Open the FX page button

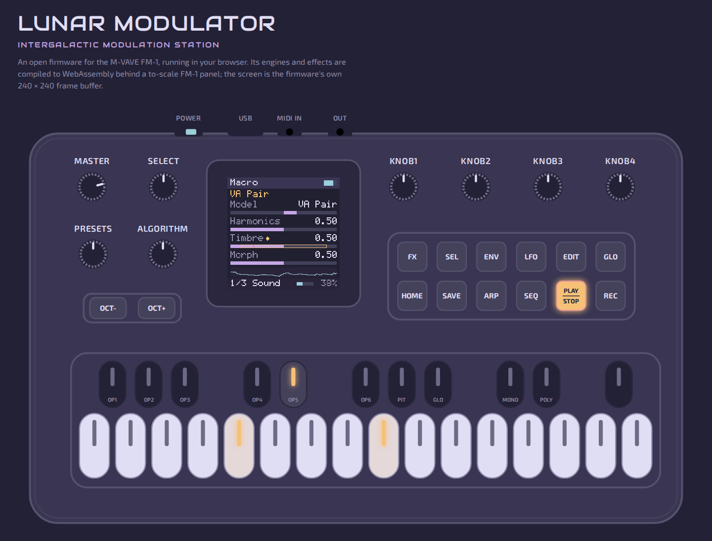tap(412, 257)
